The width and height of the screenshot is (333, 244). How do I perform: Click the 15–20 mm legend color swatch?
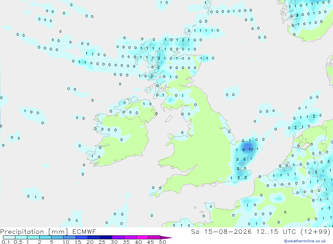[x=82, y=237]
